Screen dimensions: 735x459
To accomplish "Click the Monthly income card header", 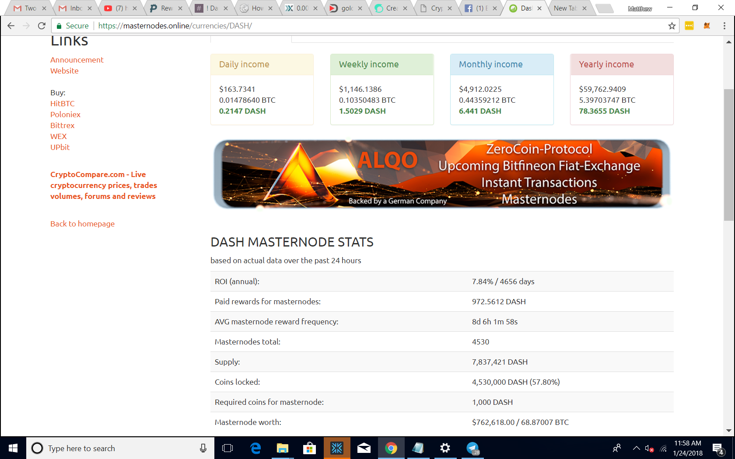I will (502, 65).
